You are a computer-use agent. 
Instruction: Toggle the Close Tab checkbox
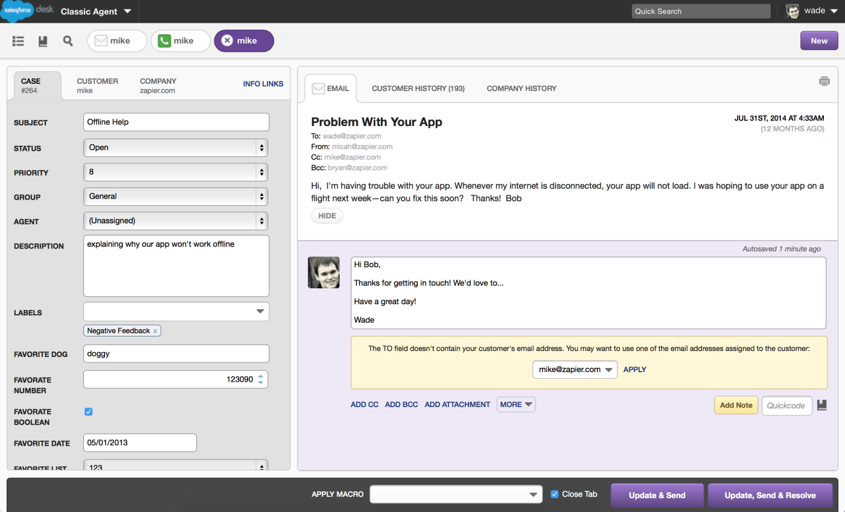pos(555,494)
